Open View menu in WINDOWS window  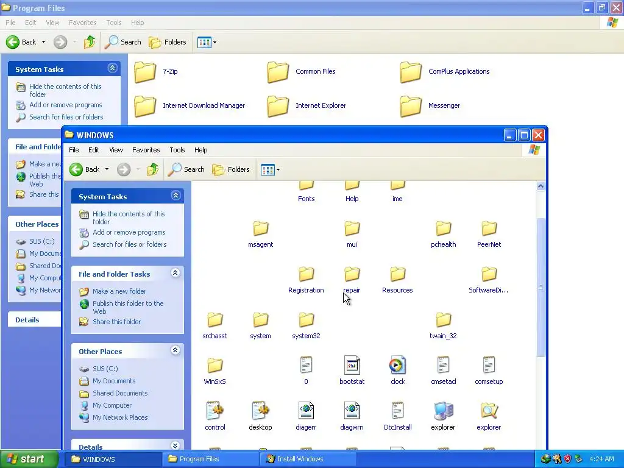pyautogui.click(x=116, y=150)
